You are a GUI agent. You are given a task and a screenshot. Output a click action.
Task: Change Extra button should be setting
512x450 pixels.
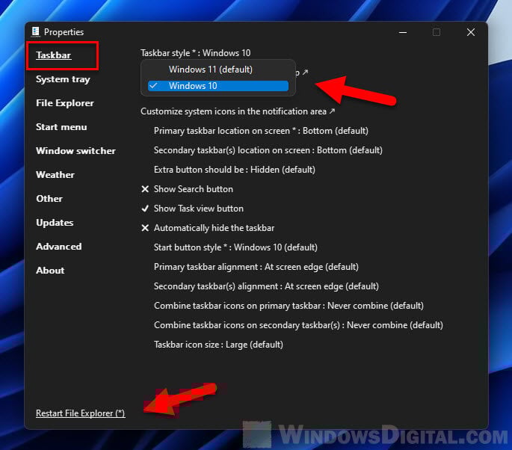235,170
